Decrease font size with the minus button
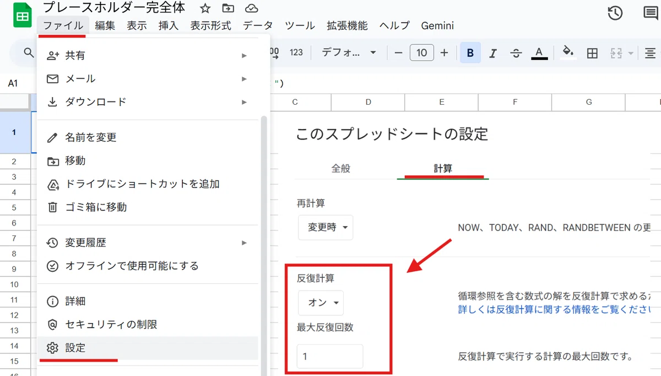 point(399,53)
